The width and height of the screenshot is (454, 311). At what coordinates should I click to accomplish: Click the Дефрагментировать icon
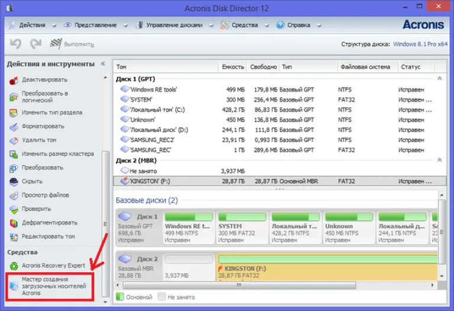click(x=14, y=223)
